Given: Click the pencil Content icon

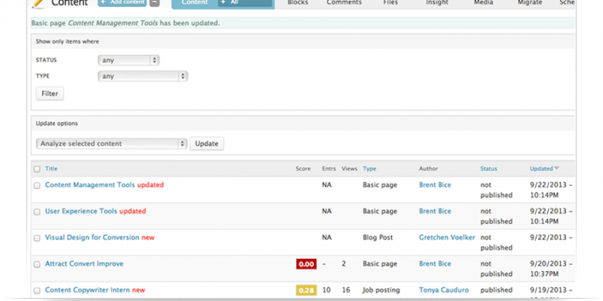Looking at the screenshot, I should (38, 3).
